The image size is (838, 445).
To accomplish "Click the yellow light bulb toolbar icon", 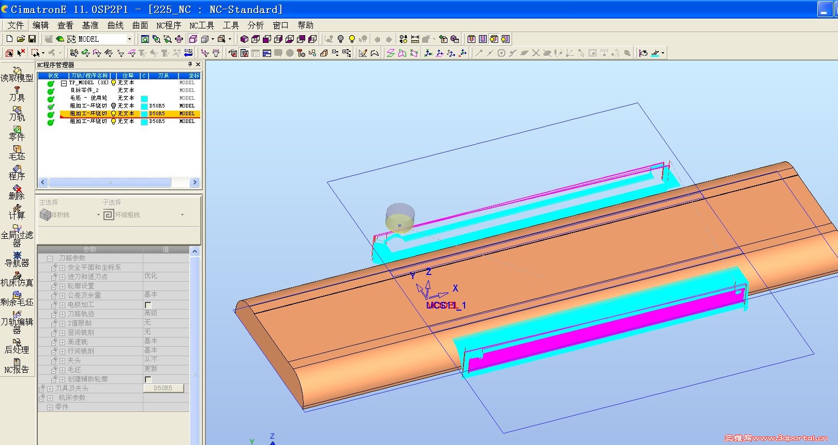I will tap(352, 39).
